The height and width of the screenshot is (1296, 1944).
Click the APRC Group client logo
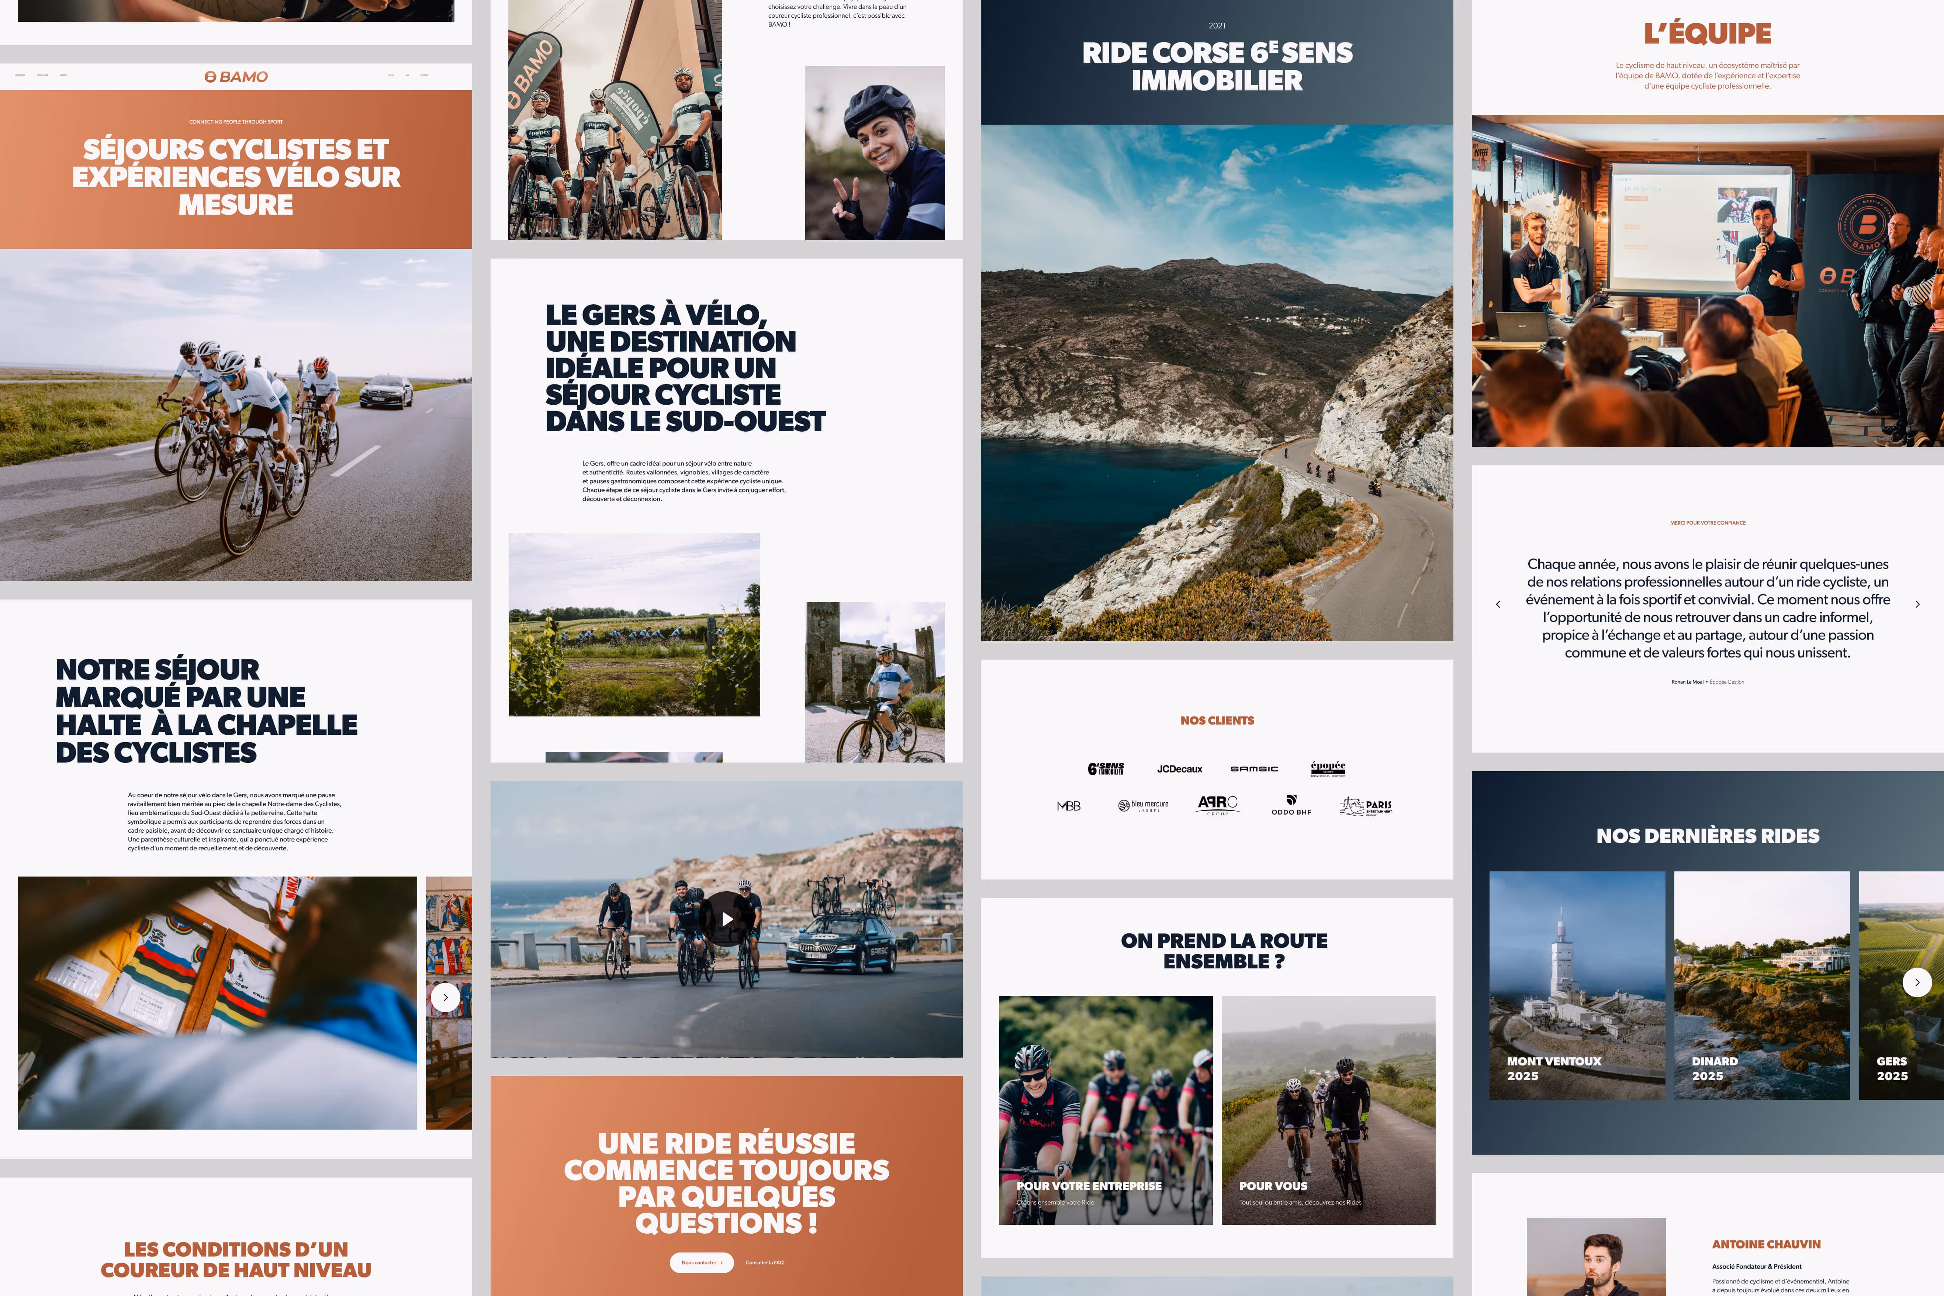point(1217,806)
